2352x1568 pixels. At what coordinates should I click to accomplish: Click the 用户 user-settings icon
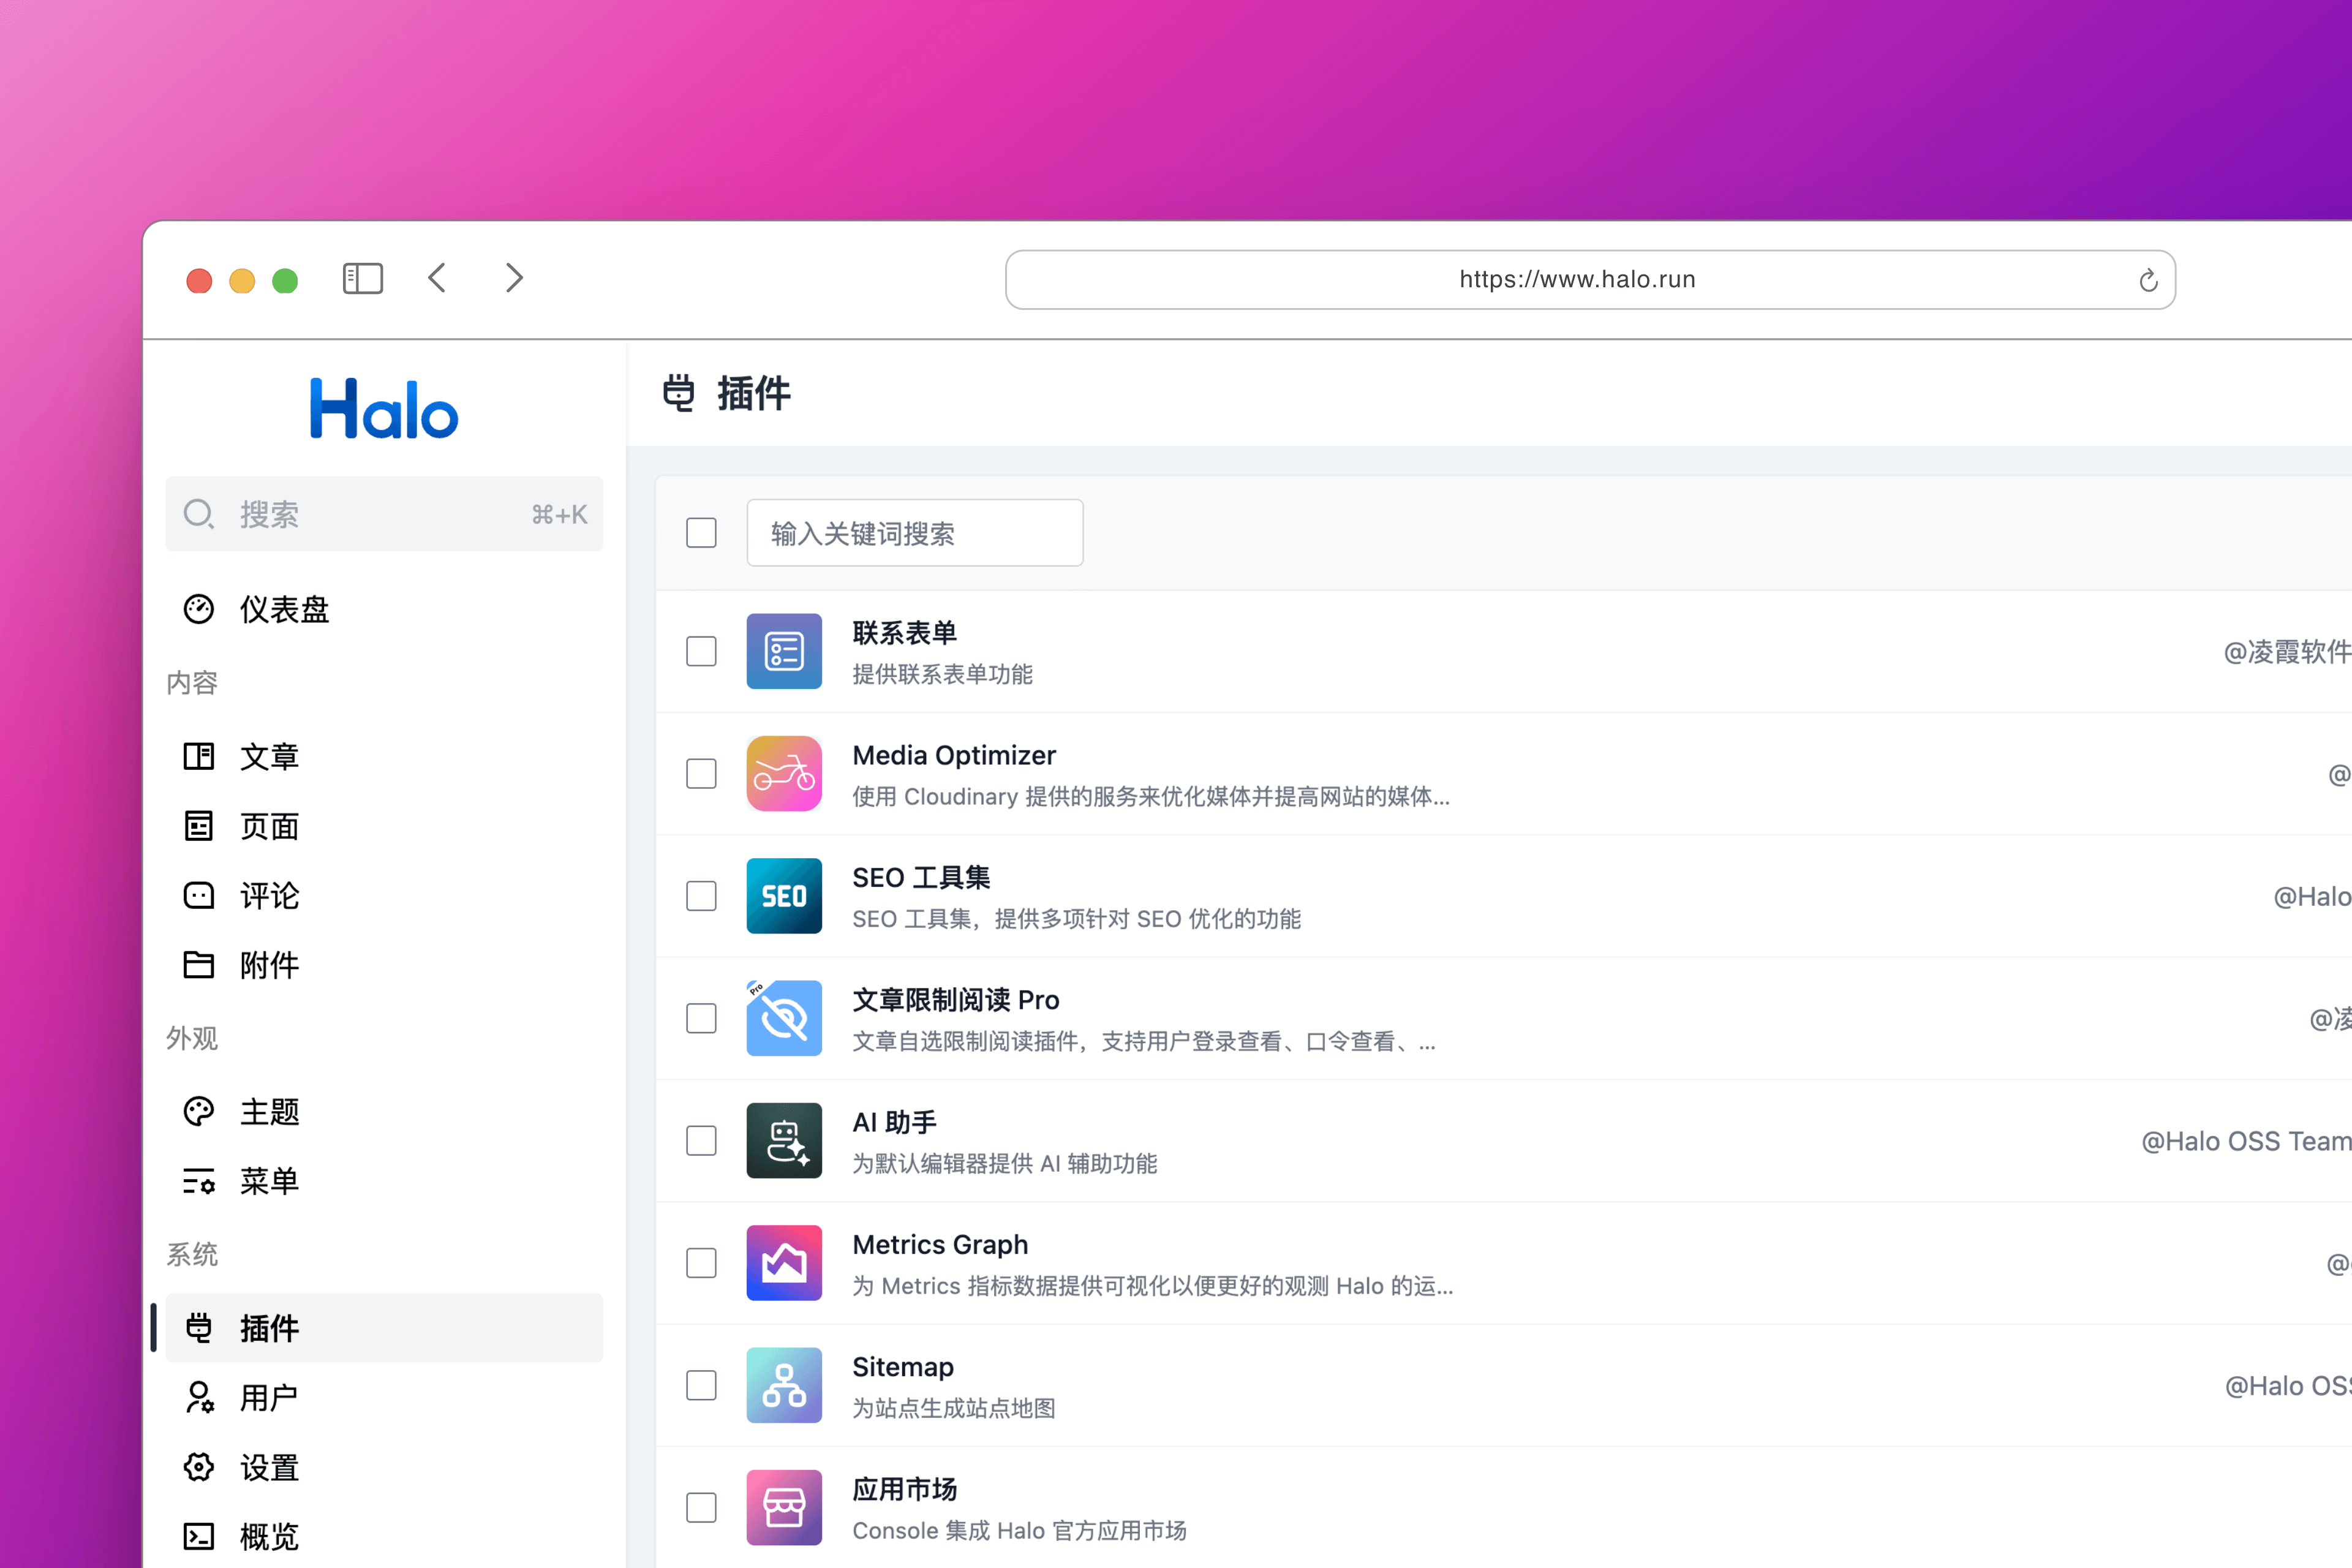(199, 1397)
